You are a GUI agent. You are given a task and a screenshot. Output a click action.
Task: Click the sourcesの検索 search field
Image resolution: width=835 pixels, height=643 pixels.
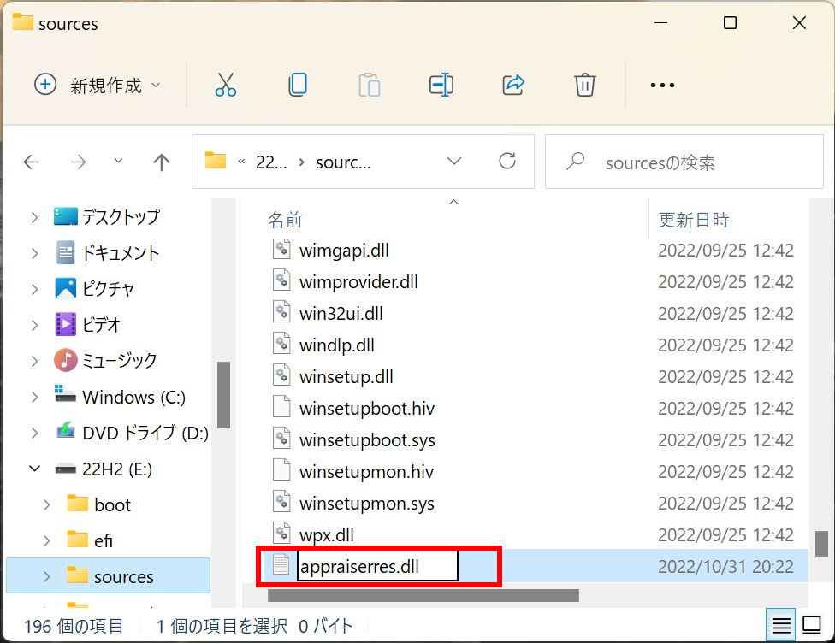click(x=684, y=162)
